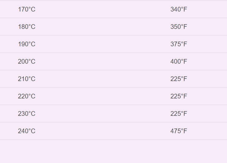Click the 170°C temperature cell
Screen dimensions: 227x163
click(27, 9)
